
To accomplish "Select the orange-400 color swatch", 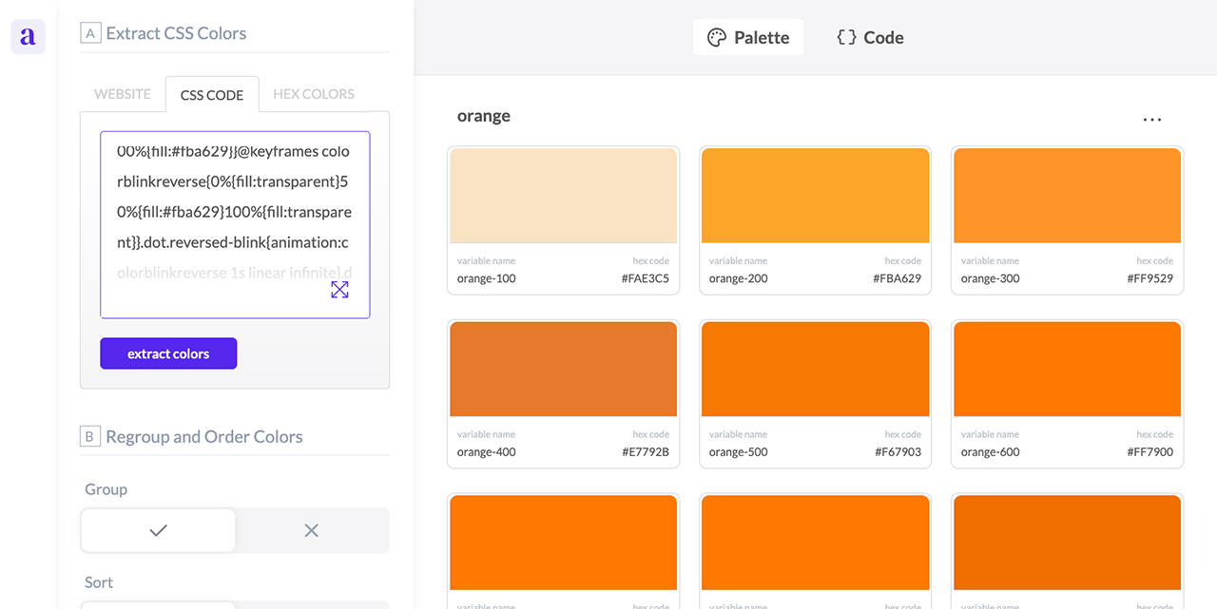I will tap(563, 369).
